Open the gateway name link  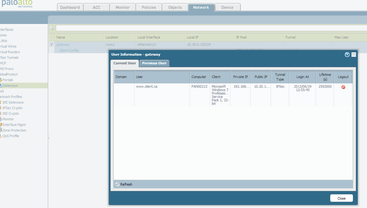63,44
